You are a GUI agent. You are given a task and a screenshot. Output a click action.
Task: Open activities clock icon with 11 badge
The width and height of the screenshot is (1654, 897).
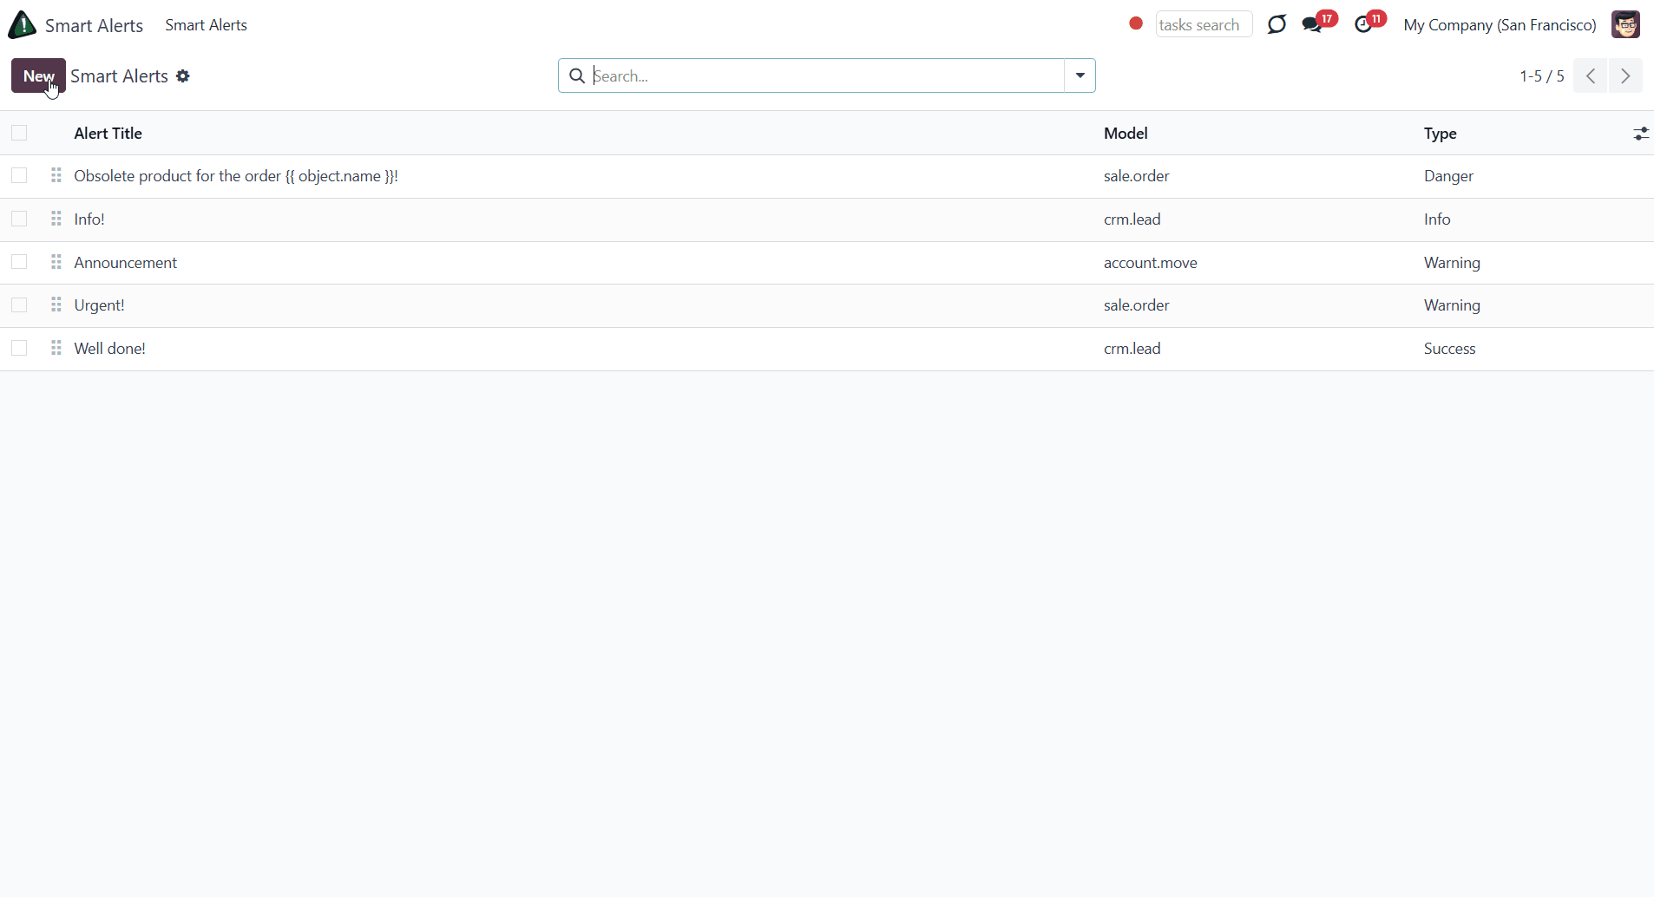point(1364,24)
